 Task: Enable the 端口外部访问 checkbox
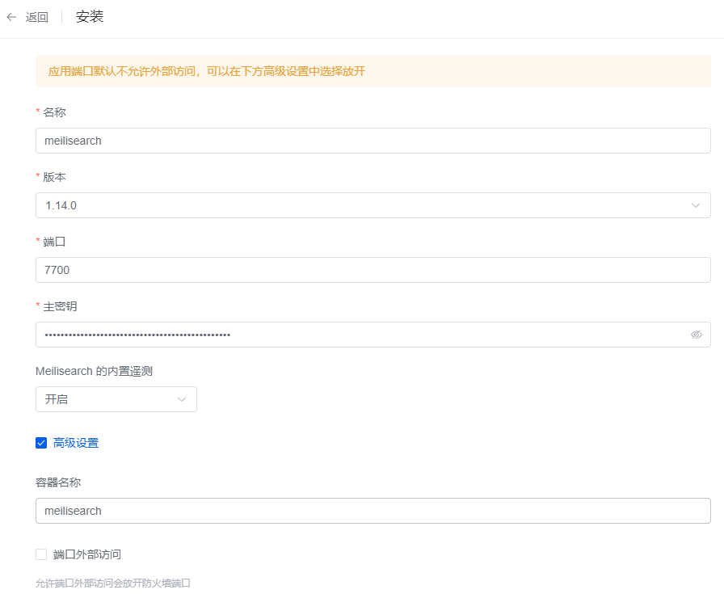[41, 554]
